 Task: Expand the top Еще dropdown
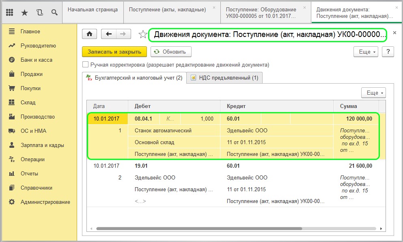[x=366, y=52]
